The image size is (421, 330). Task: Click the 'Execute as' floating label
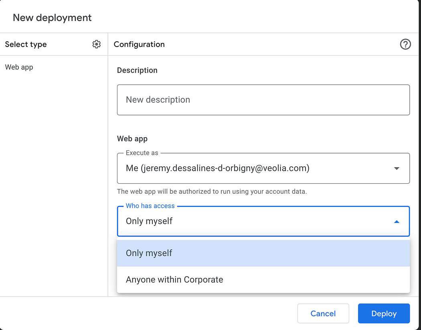pos(142,153)
